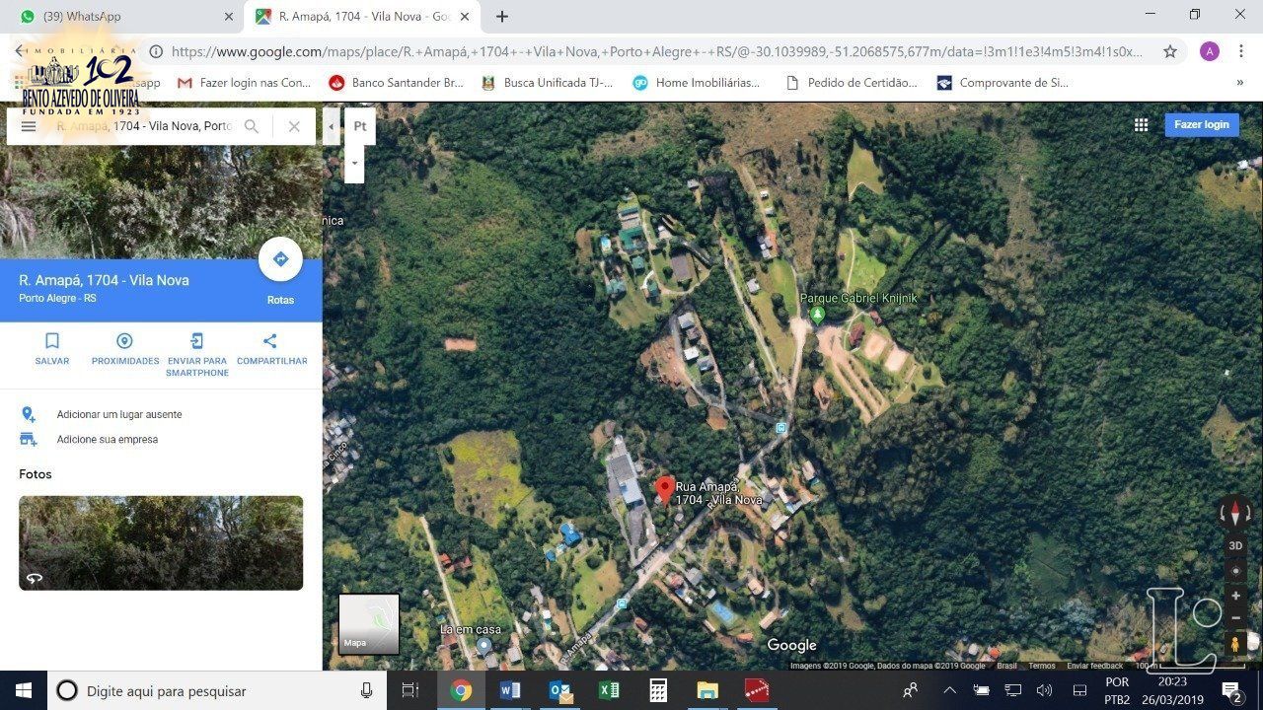Screen dimensions: 1263x710
Task: Open the Google apps grid
Action: pyautogui.click(x=1141, y=125)
